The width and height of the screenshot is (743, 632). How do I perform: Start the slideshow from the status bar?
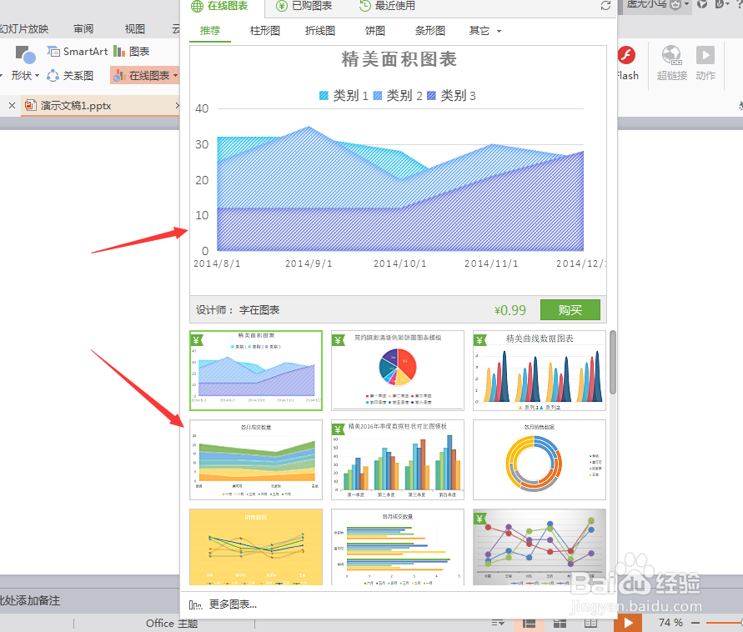tap(628, 622)
